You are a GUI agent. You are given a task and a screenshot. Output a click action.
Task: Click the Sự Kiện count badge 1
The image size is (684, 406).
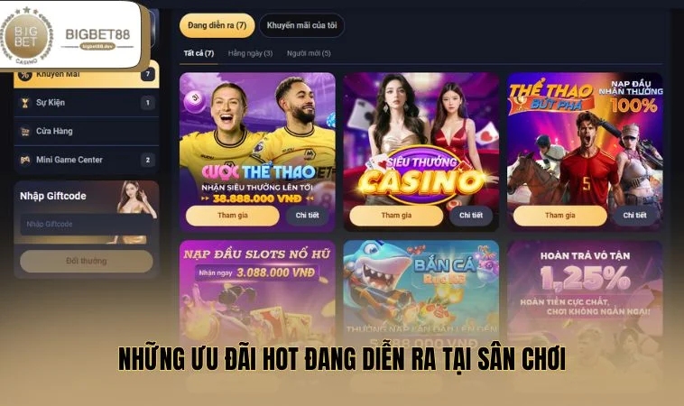click(147, 103)
